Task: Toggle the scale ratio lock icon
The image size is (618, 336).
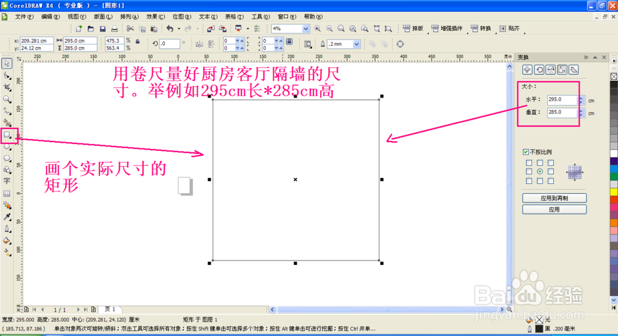Action: 138,41
